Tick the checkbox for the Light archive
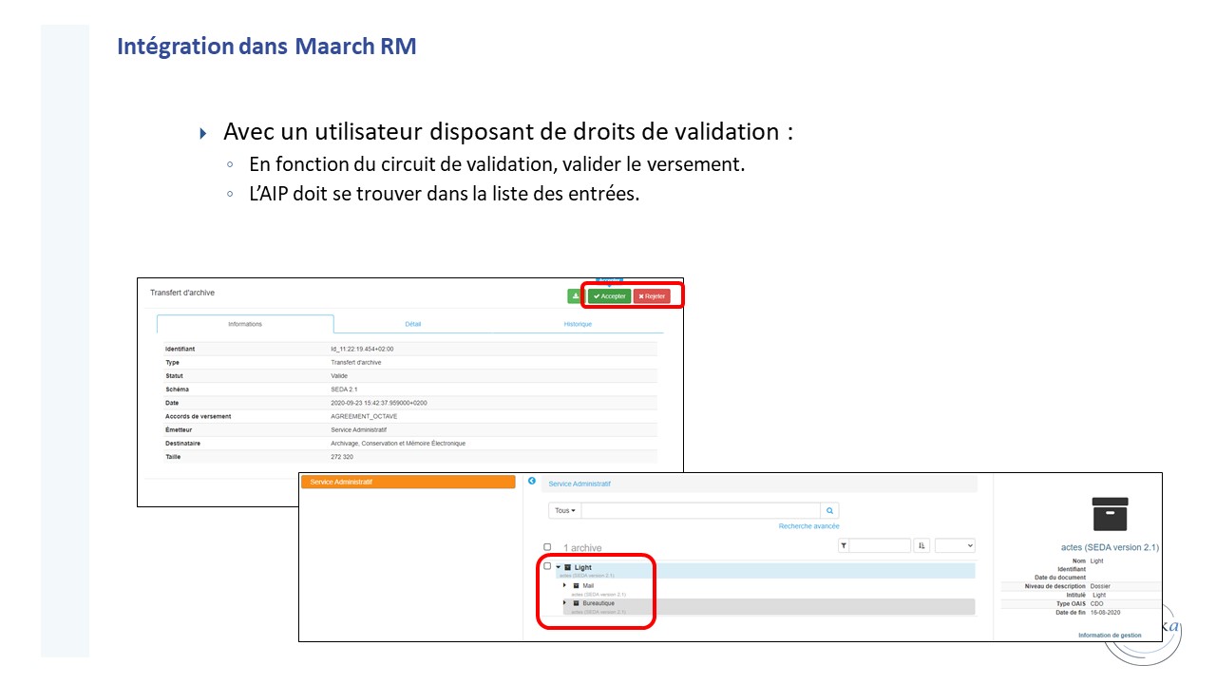 tap(547, 566)
